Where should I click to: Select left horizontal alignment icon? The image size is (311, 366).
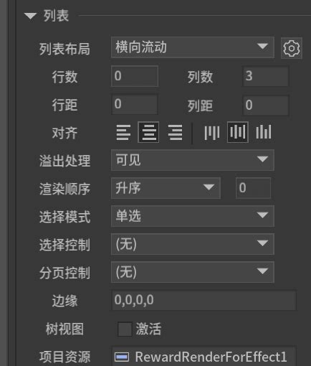(123, 132)
